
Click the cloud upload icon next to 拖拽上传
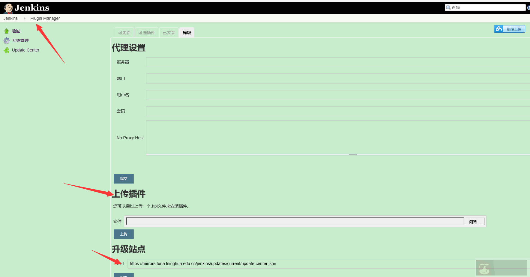coord(499,29)
